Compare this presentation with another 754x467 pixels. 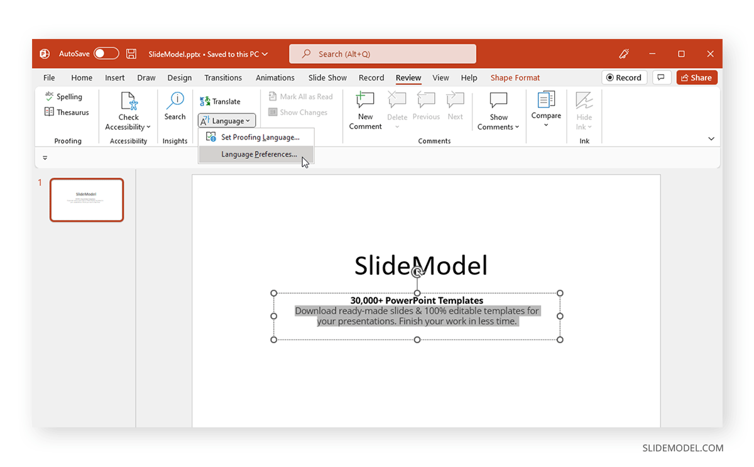coord(545,107)
